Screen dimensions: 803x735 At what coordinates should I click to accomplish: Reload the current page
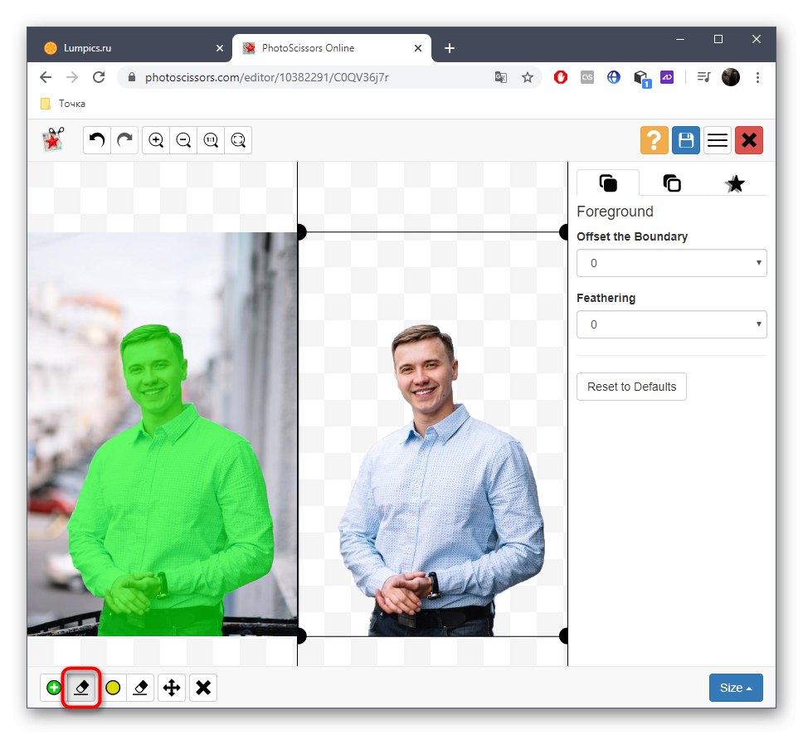99,77
